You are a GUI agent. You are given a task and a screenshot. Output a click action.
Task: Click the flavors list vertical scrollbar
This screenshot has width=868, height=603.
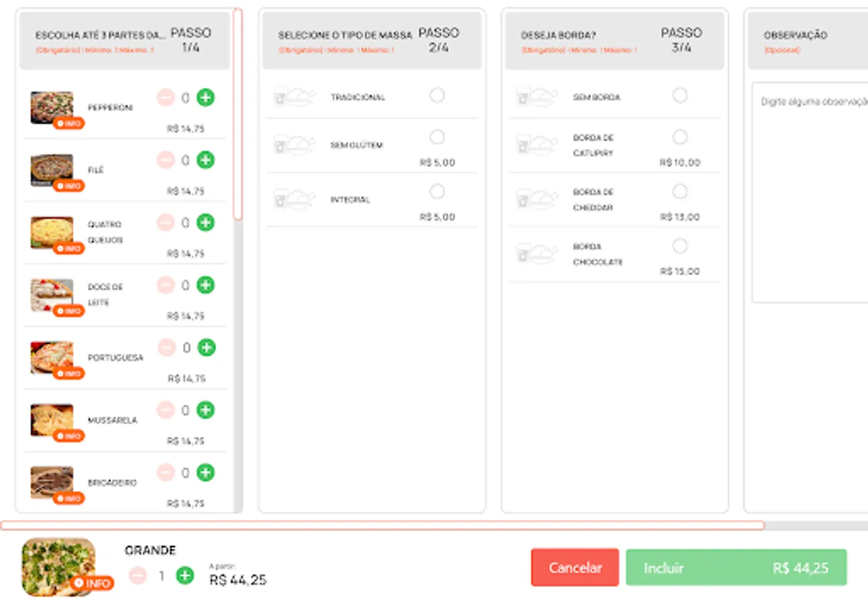(237, 114)
